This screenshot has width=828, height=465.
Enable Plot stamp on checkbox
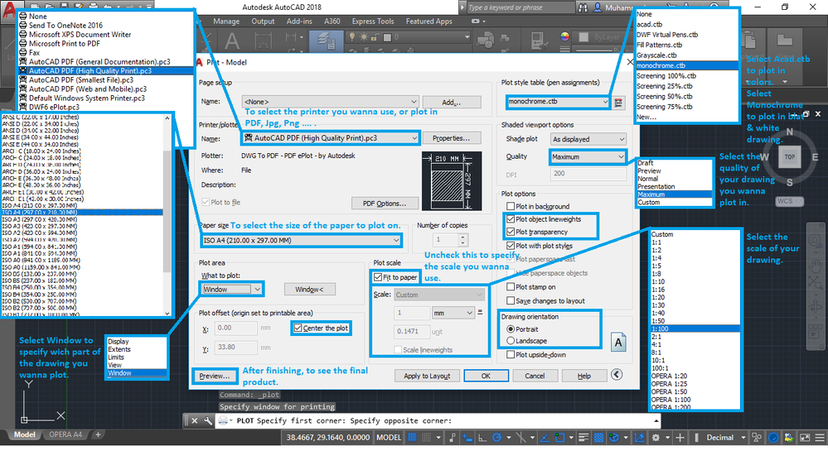(x=511, y=287)
